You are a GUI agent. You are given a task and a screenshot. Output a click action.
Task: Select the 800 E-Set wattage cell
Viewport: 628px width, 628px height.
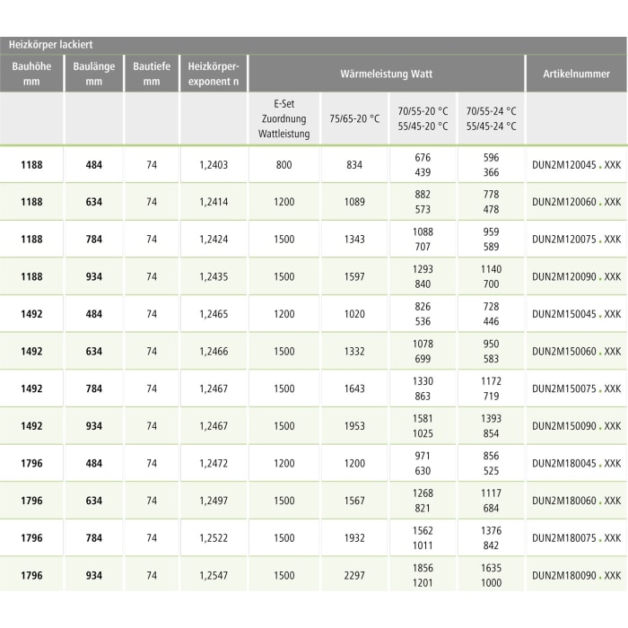[283, 165]
